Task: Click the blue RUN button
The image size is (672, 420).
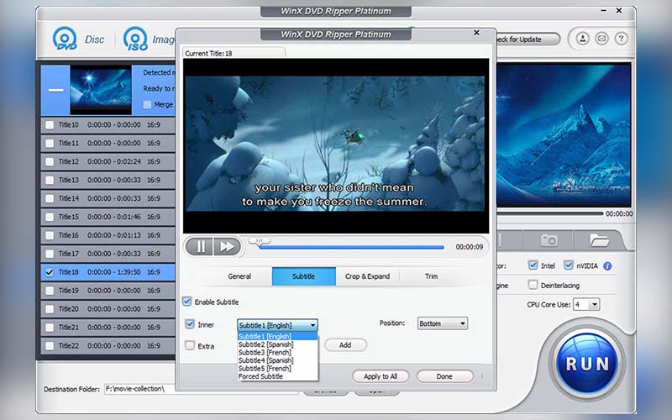Action: (x=587, y=364)
